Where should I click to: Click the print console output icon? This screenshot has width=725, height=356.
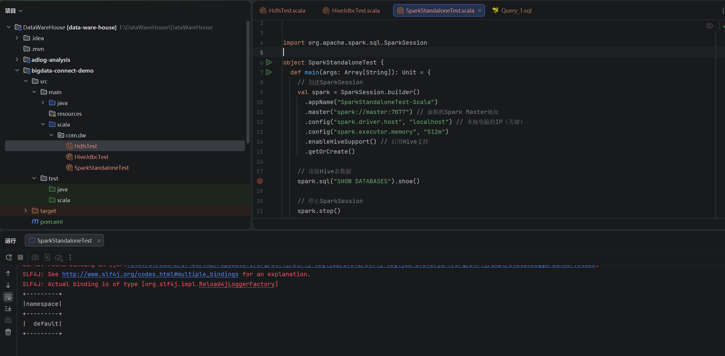pyautogui.click(x=8, y=320)
